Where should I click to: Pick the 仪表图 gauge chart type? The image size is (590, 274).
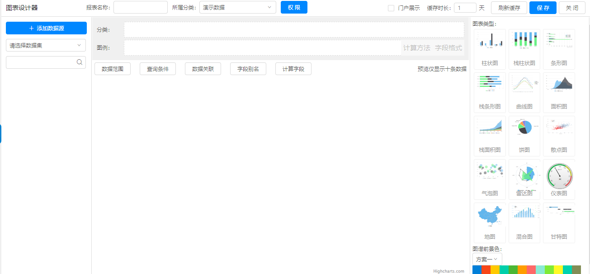559,179
